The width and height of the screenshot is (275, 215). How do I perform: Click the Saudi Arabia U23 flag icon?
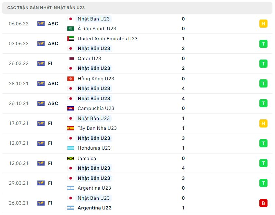[x=71, y=29]
